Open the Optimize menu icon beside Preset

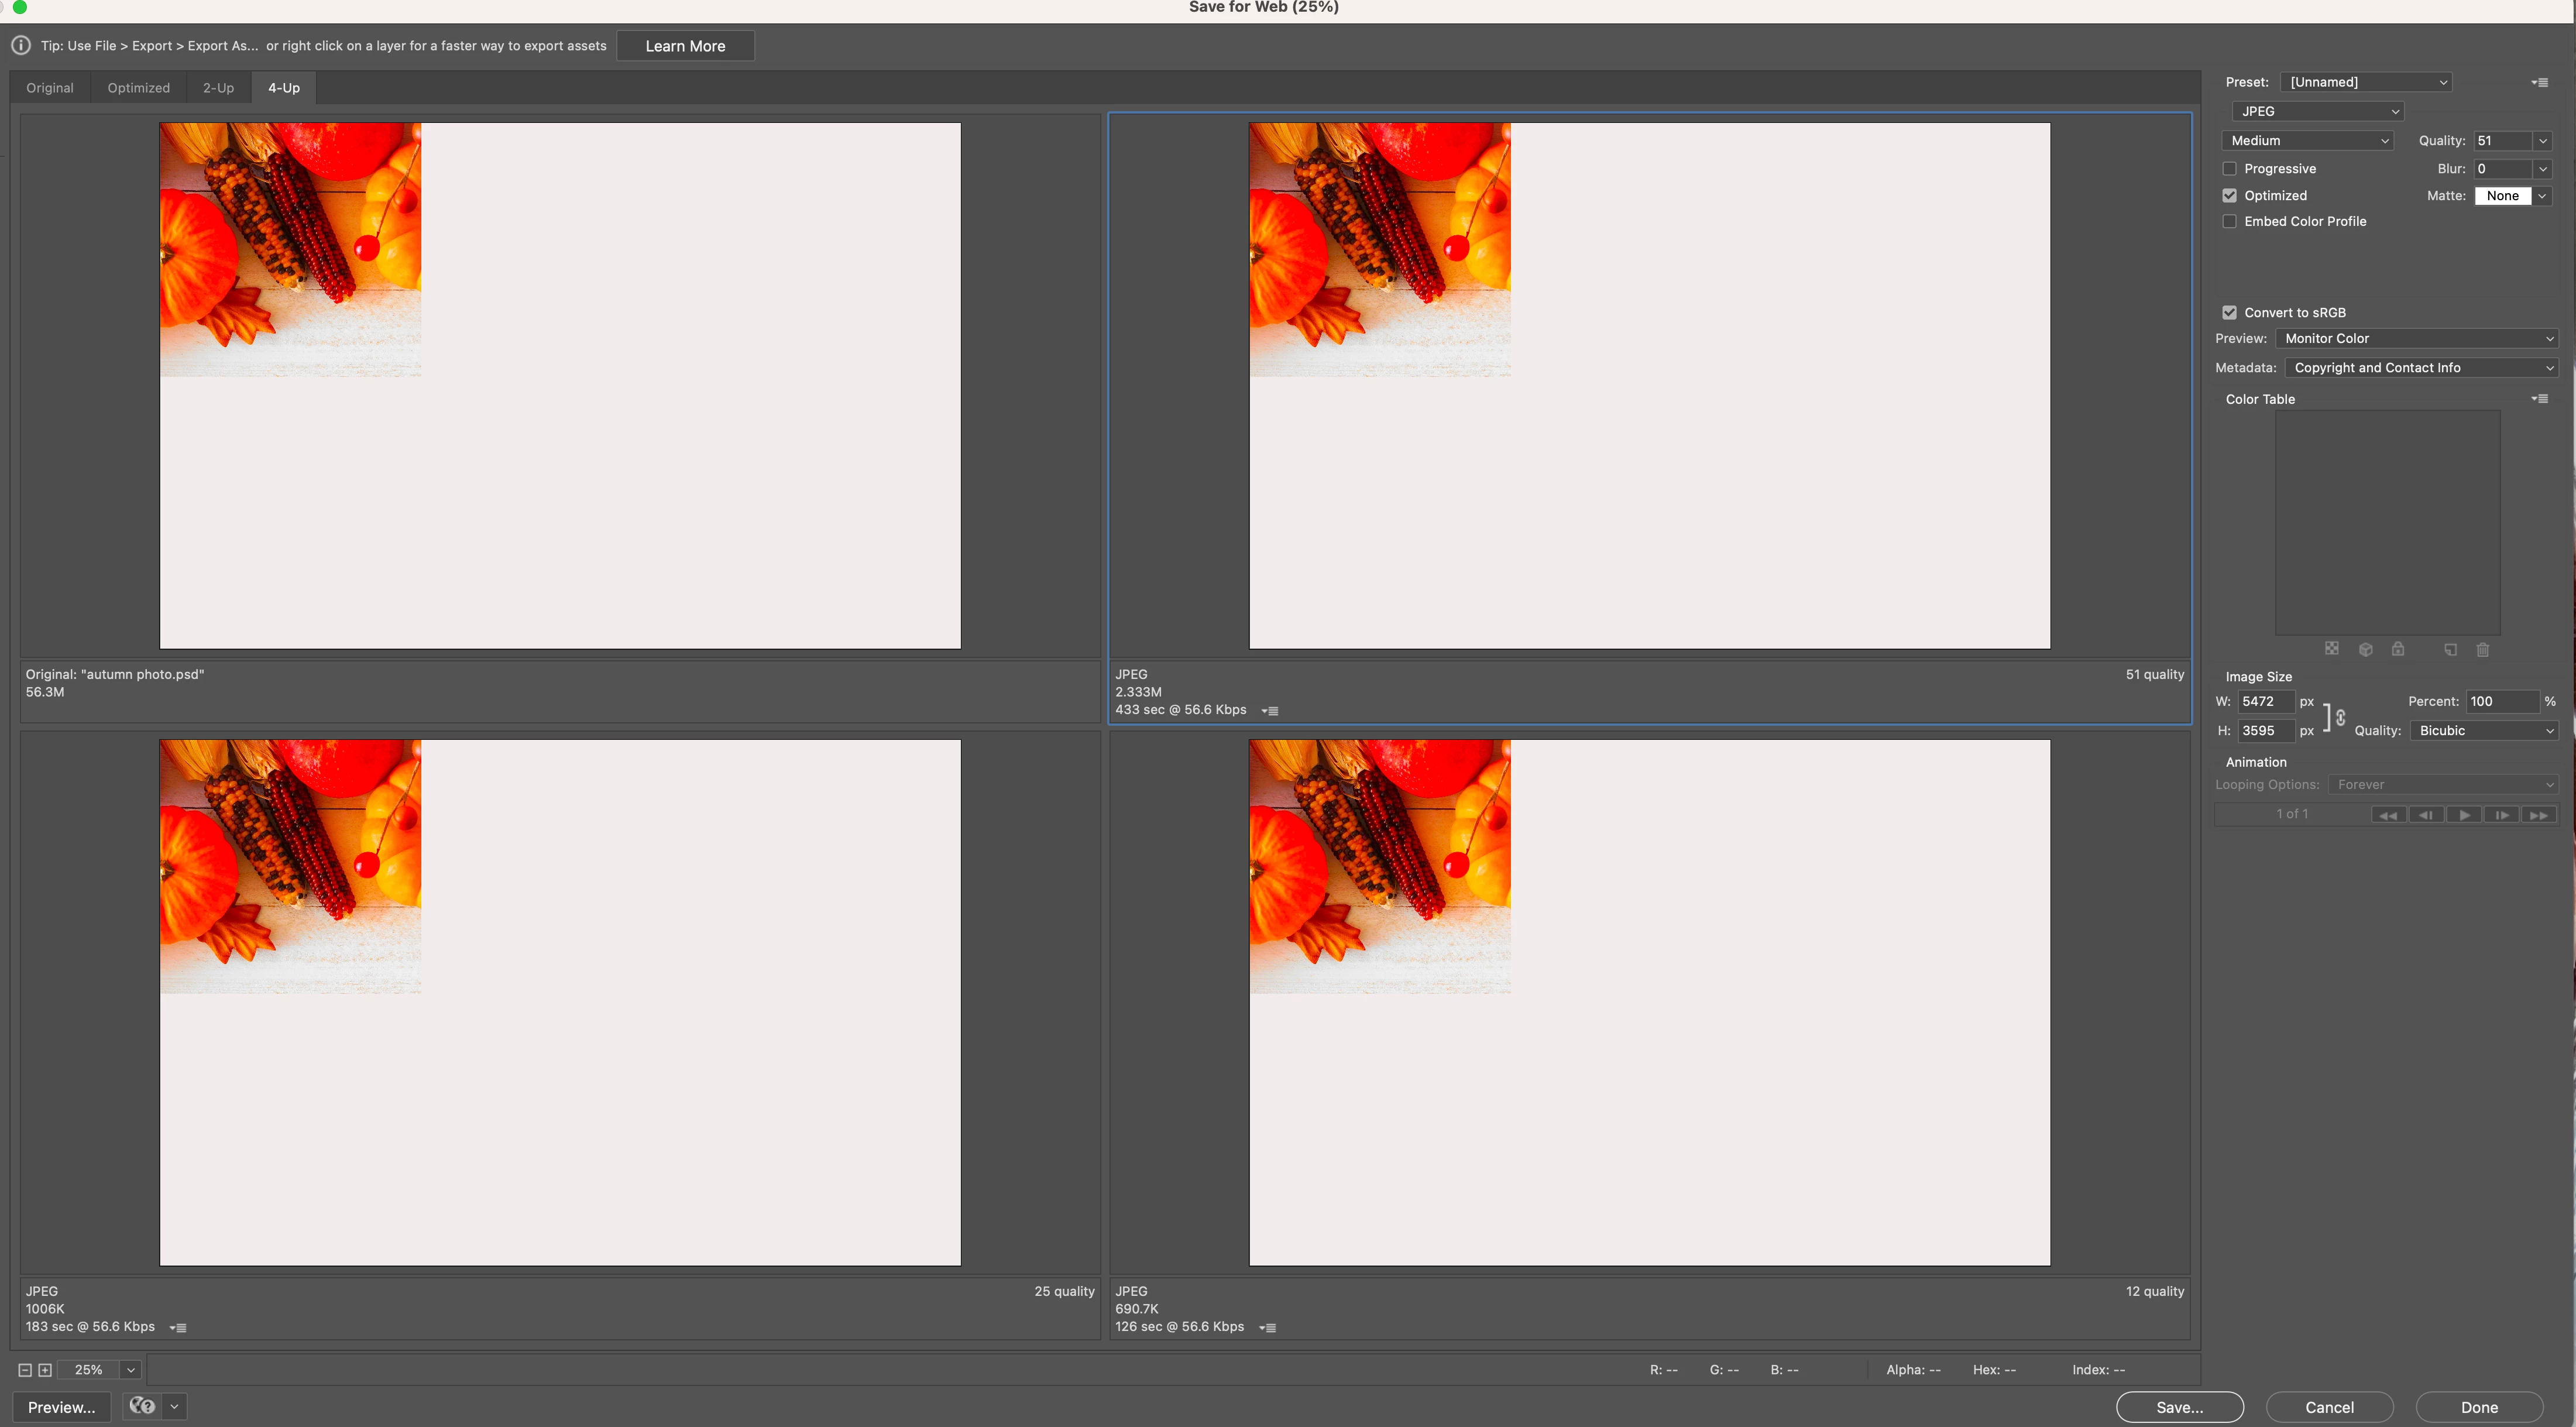[2539, 82]
